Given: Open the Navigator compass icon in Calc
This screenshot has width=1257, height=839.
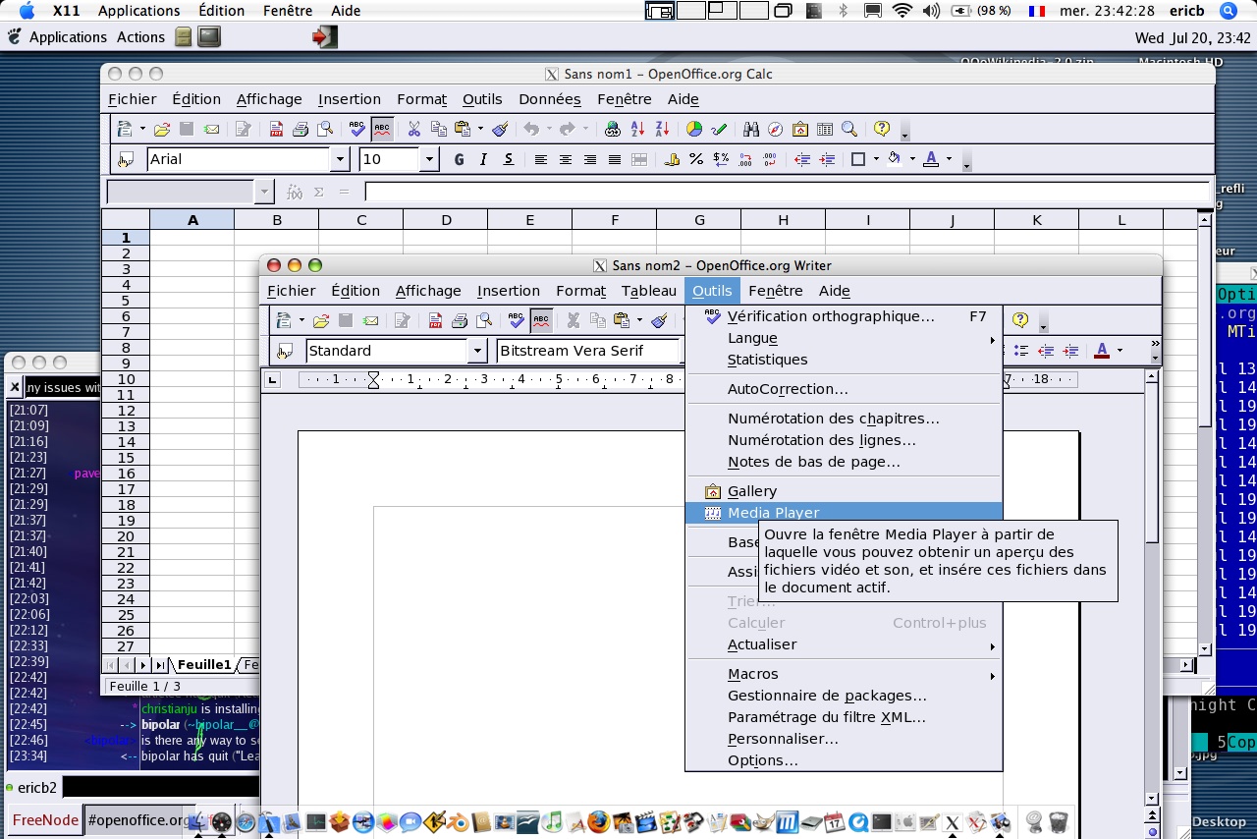Looking at the screenshot, I should [x=776, y=129].
